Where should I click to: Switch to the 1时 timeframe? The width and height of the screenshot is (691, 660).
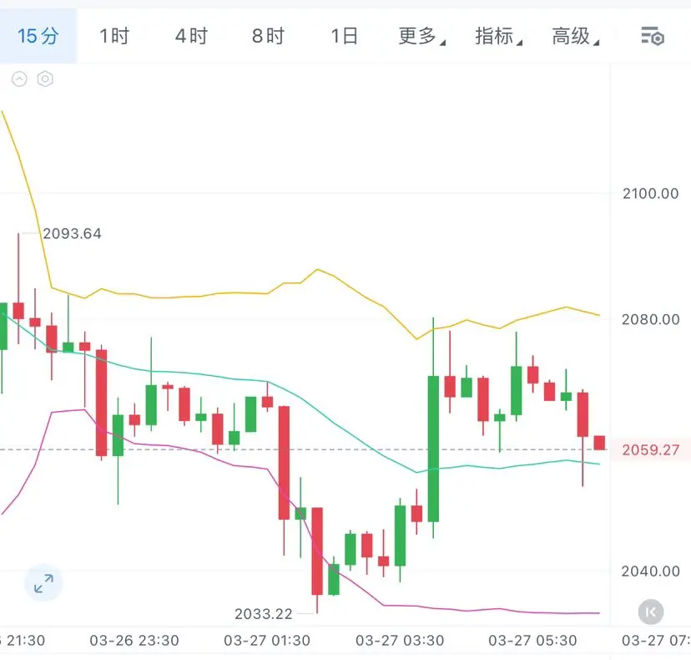114,36
